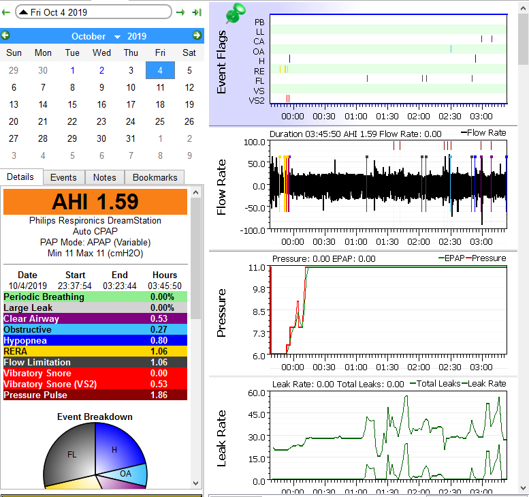The image size is (529, 497).
Task: Click the Large Leak row
Action: tap(95, 307)
